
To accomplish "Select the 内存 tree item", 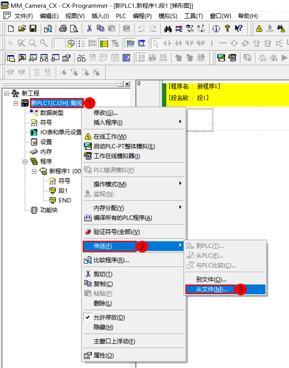I will click(46, 152).
